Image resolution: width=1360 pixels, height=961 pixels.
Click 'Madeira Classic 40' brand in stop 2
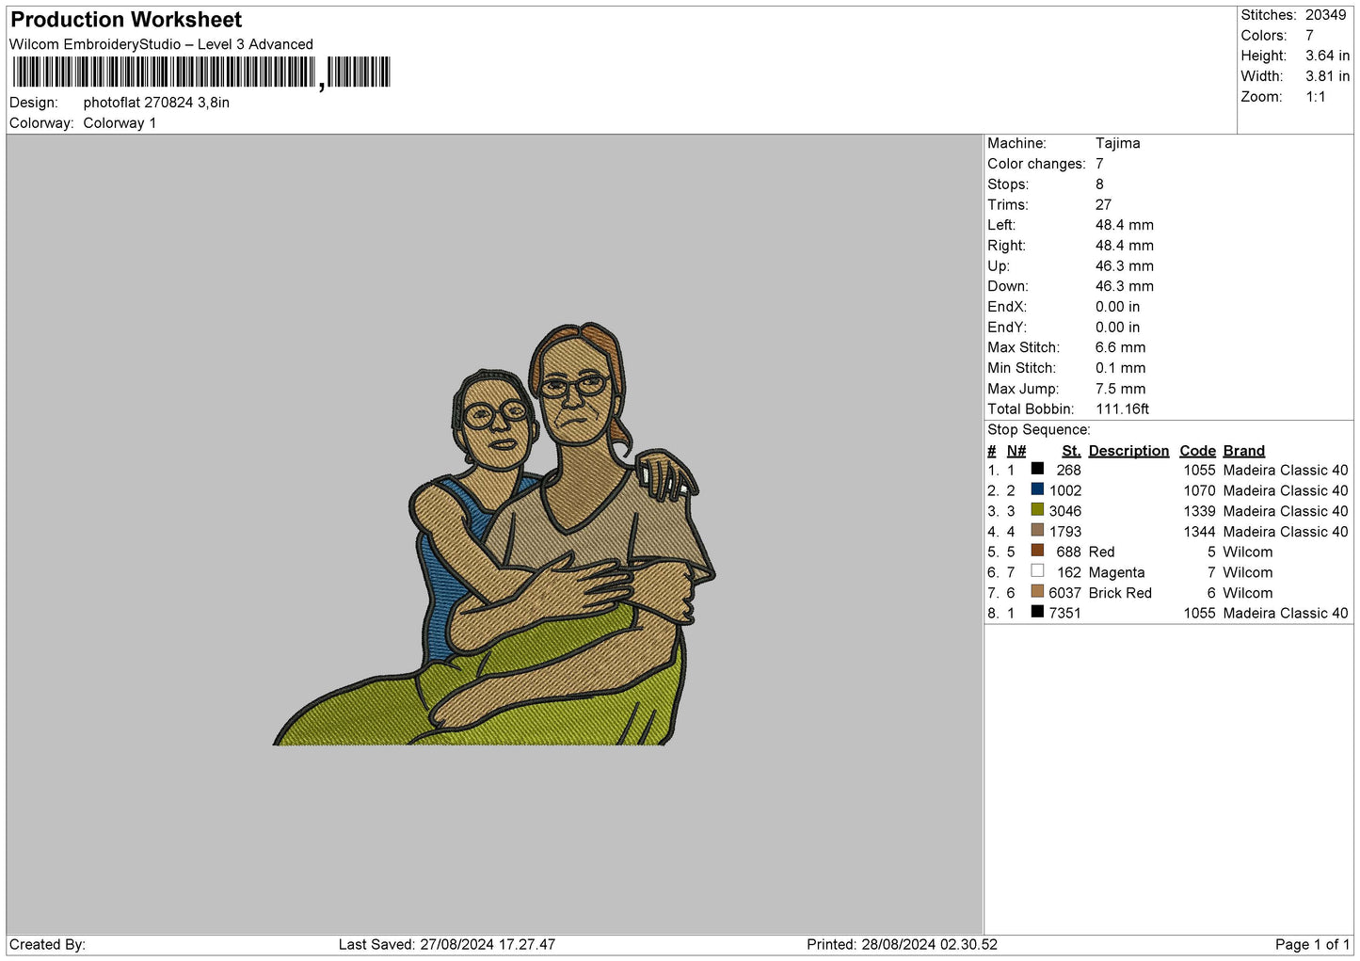[x=1285, y=491]
